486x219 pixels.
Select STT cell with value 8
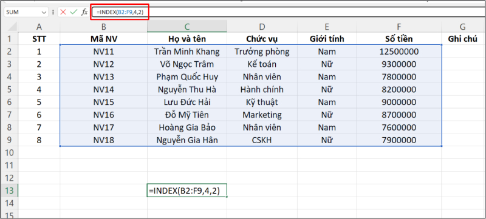[39, 140]
